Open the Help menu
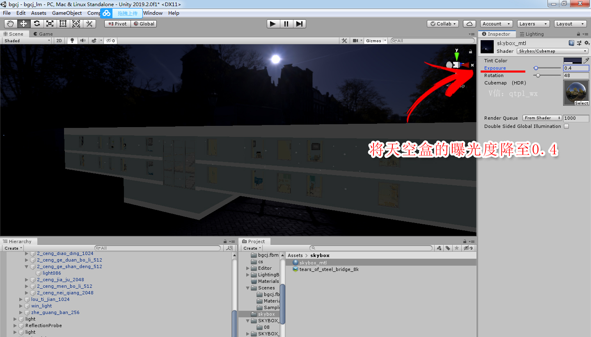 174,13
